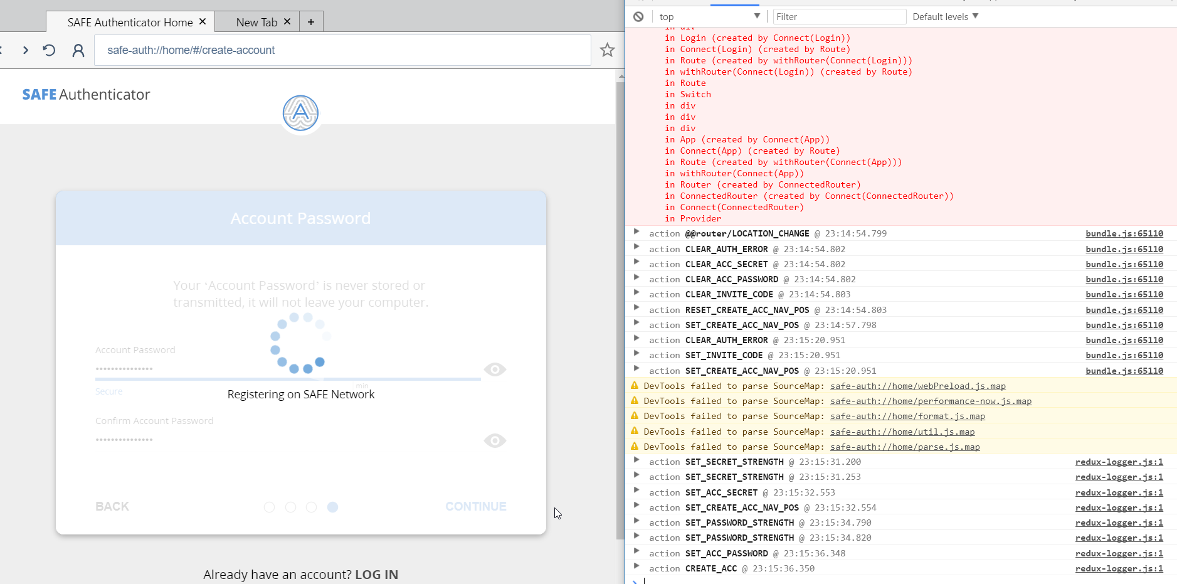Viewport: 1177px width, 584px height.
Task: Click the Confirm Account Password field
Action: point(288,440)
